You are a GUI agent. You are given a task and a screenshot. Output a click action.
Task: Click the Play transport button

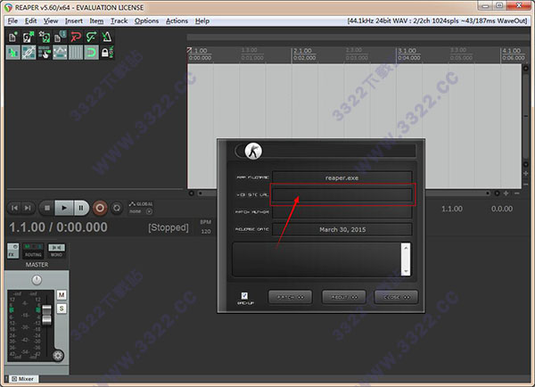click(x=64, y=208)
